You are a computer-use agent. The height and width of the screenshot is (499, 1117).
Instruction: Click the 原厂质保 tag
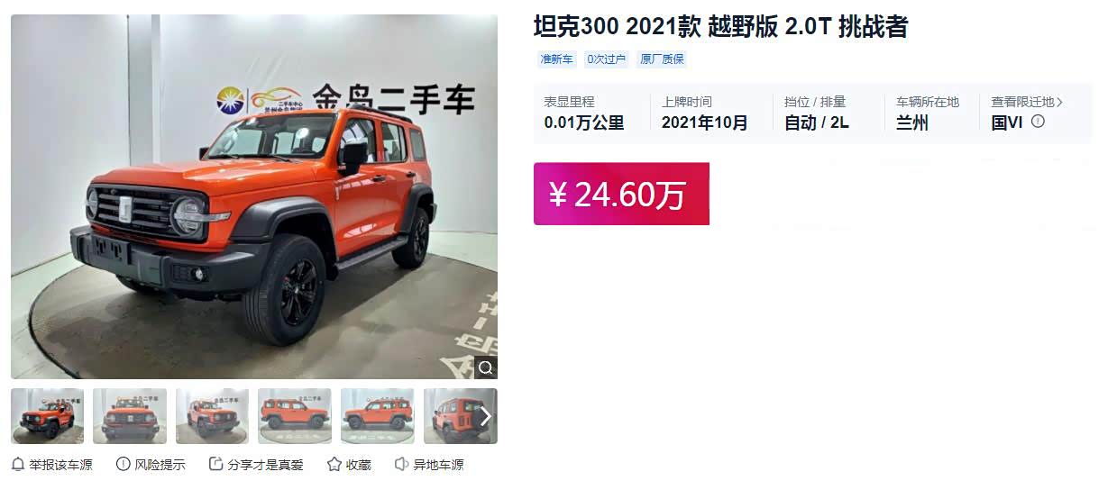click(662, 59)
